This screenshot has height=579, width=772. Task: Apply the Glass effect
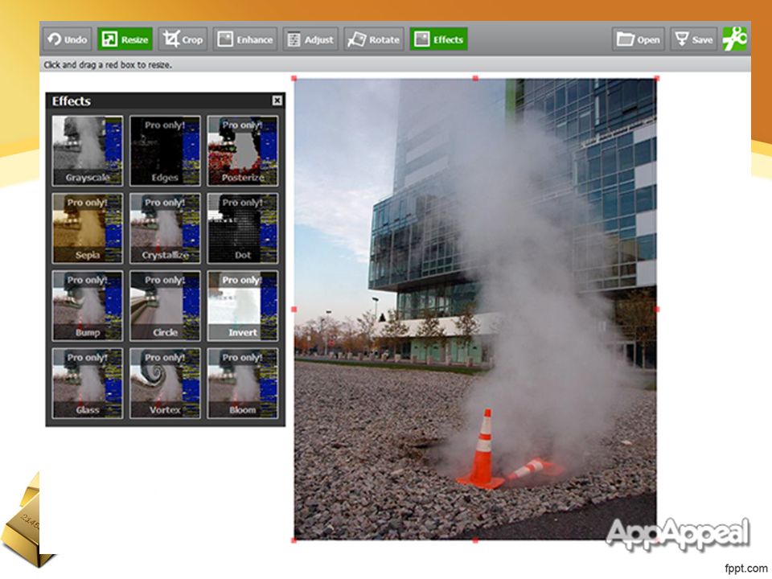coord(88,383)
